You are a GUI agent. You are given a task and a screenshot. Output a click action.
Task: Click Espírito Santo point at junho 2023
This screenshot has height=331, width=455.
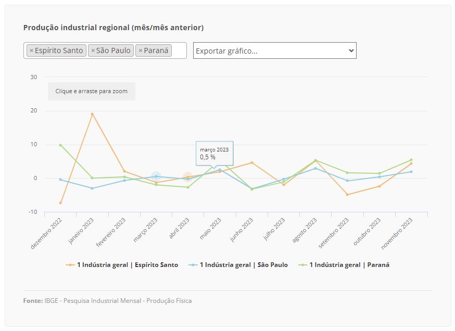252,163
